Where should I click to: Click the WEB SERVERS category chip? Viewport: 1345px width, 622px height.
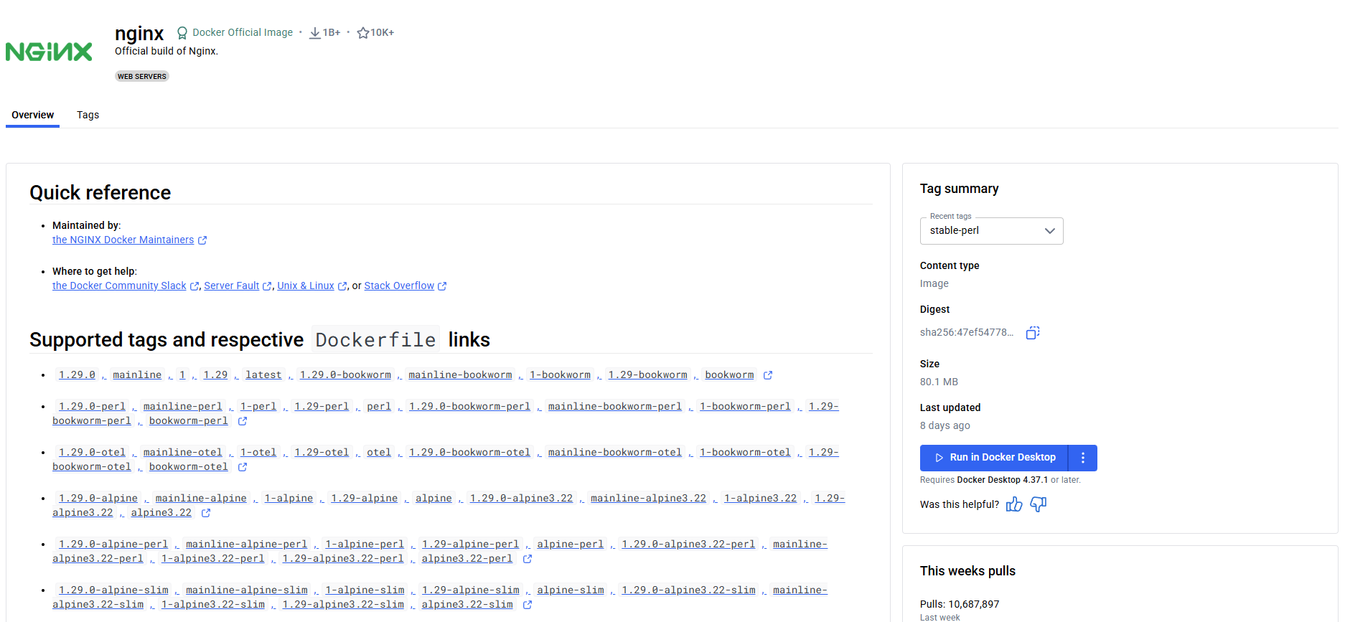(x=142, y=76)
